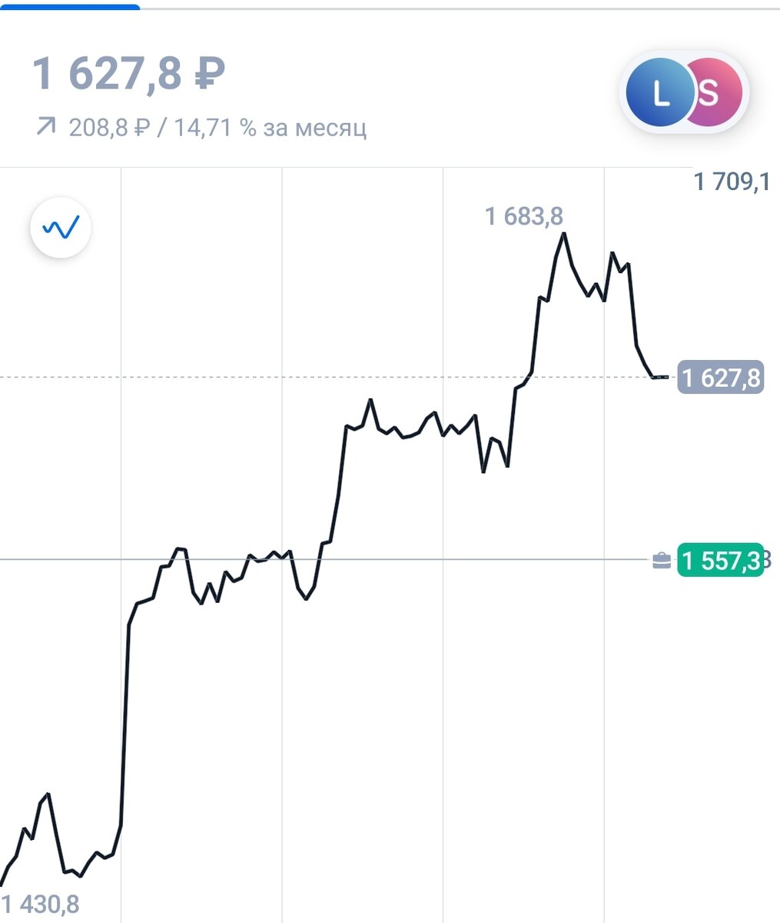The height and width of the screenshot is (923, 780).
Task: Click the solid average purchase price line
Action: click(323, 559)
